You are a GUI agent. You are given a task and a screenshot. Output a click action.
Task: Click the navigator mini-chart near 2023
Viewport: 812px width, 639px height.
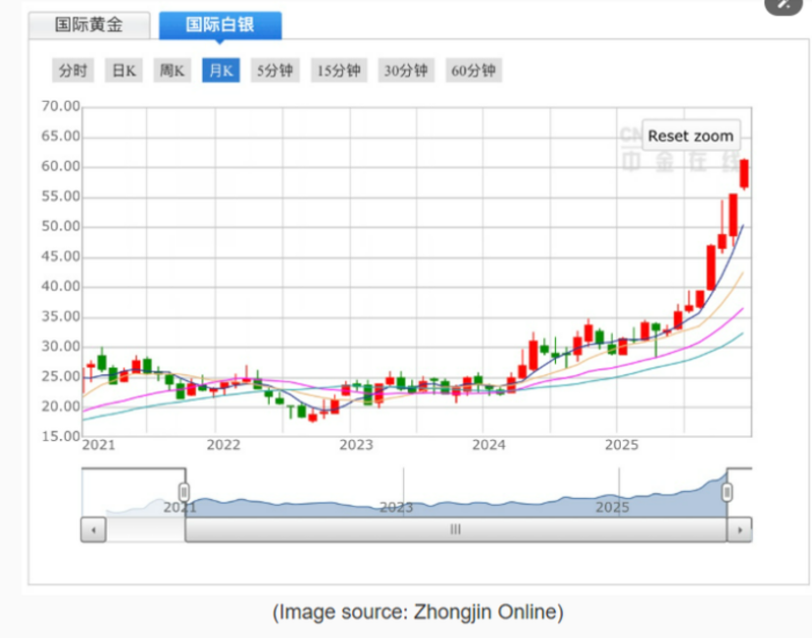click(x=396, y=502)
